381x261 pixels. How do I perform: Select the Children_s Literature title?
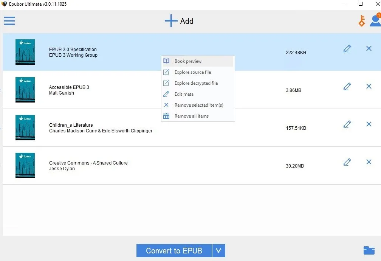pos(71,125)
